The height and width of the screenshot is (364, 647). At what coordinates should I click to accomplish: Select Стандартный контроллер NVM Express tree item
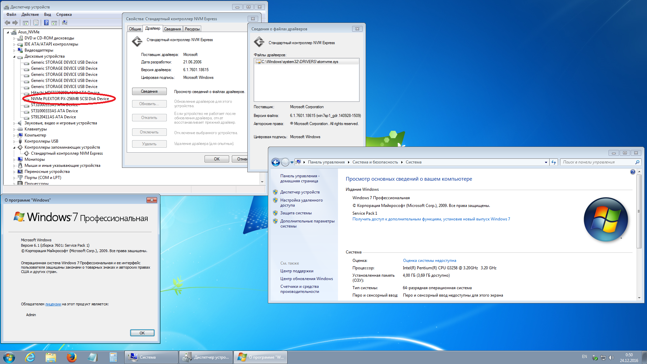click(67, 153)
